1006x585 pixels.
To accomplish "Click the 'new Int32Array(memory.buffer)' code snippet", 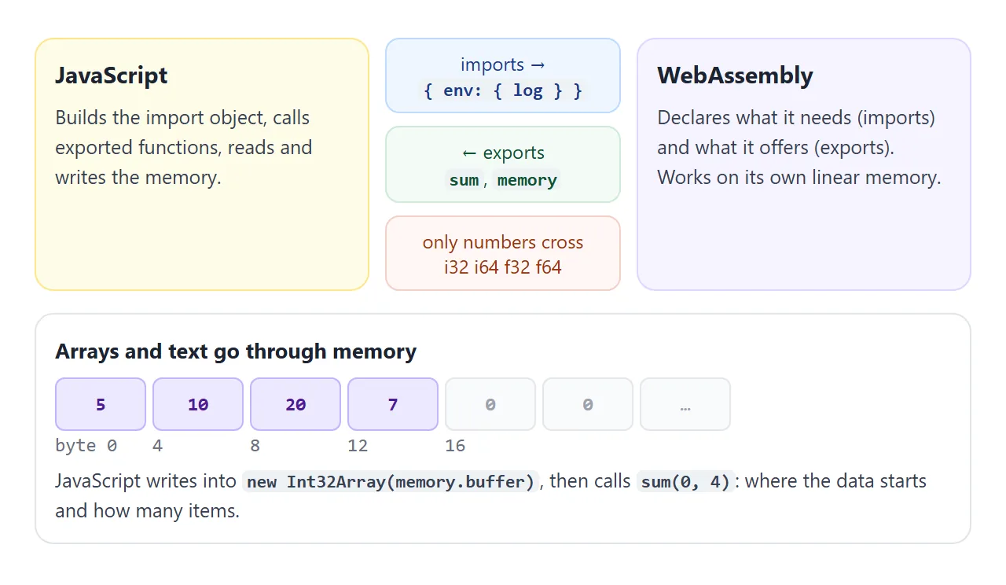I will click(x=391, y=481).
